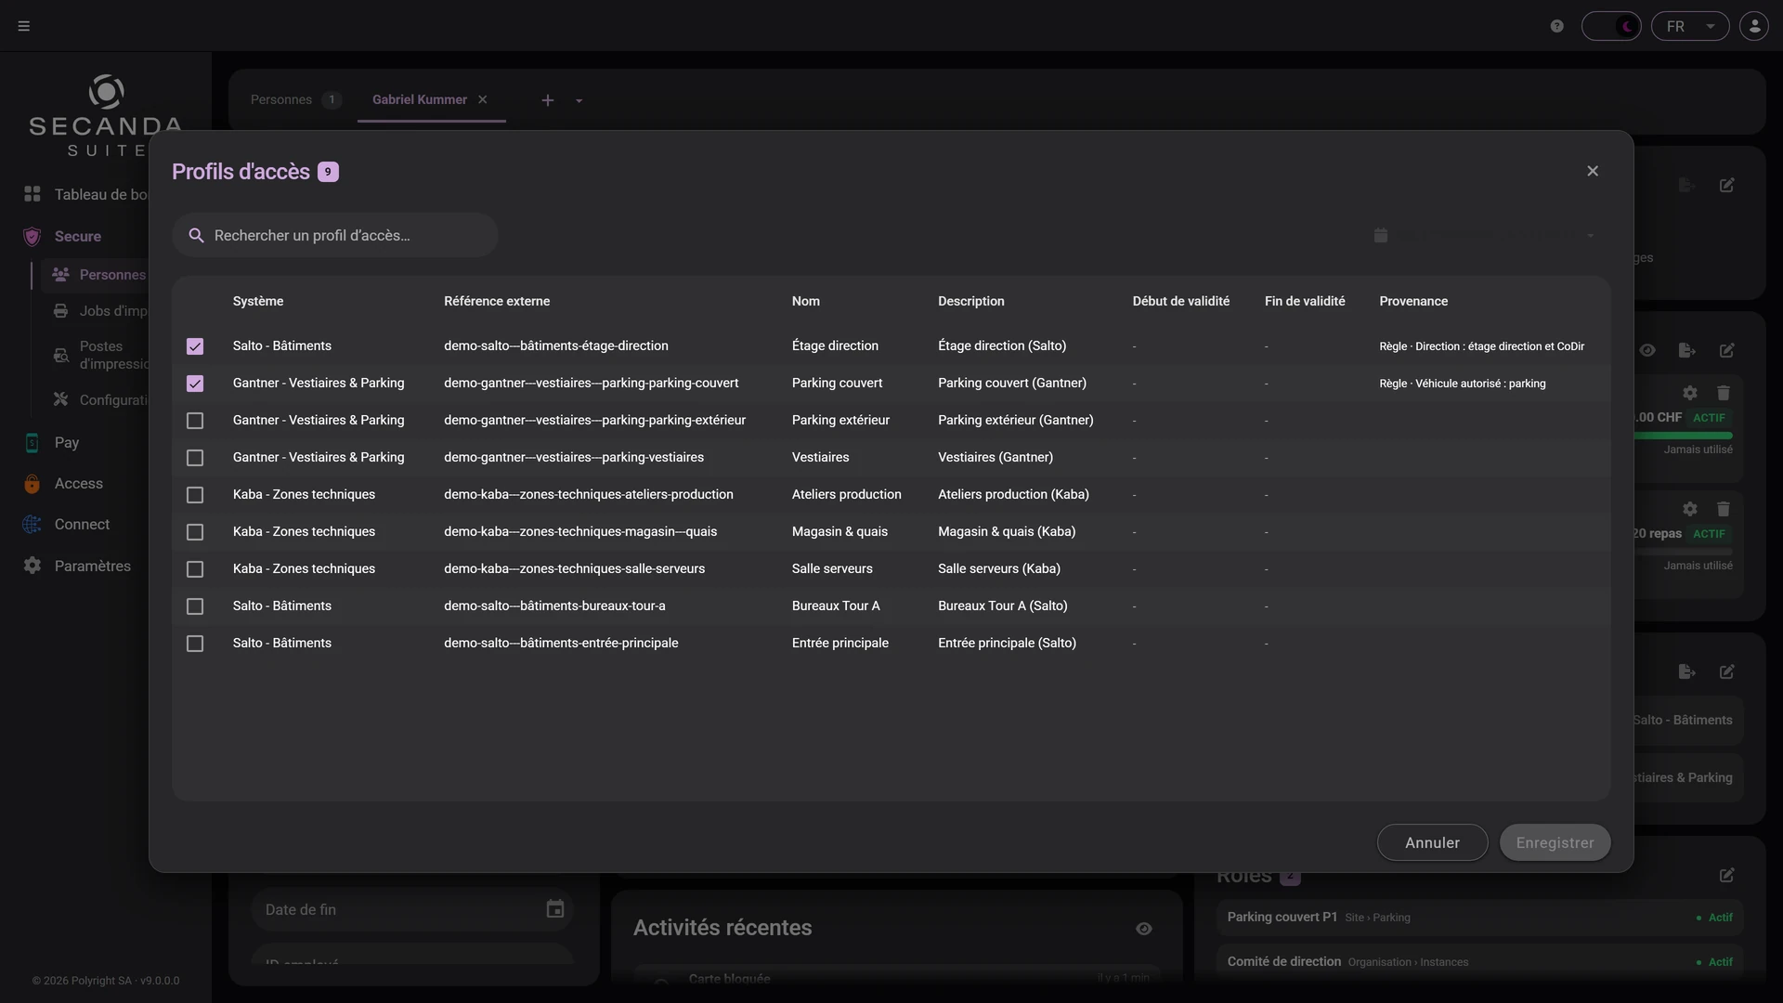Open the hamburger navigation menu
The height and width of the screenshot is (1003, 1783).
click(24, 26)
